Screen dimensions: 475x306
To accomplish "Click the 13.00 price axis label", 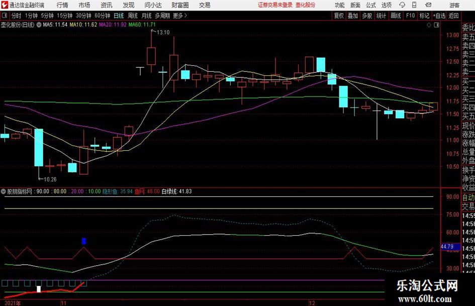I will 452,35.
